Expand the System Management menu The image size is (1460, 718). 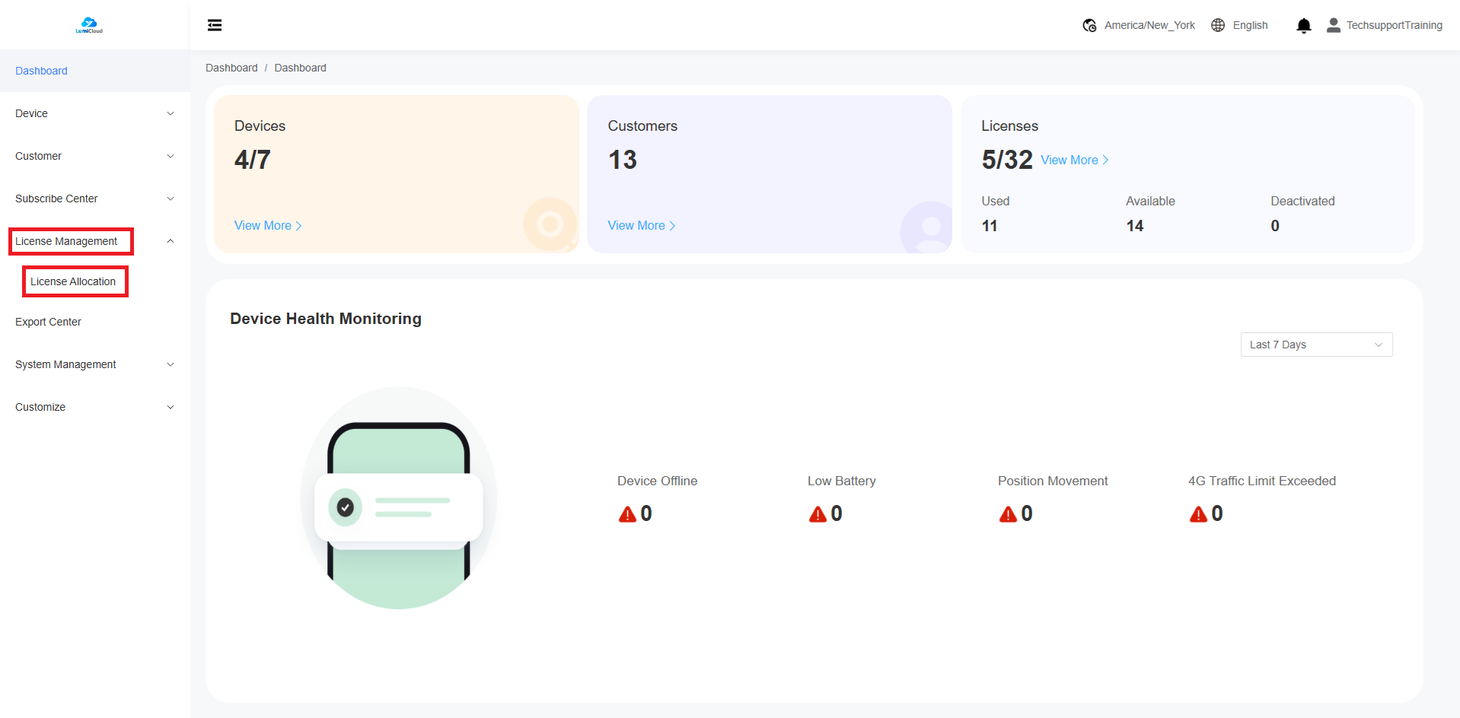[x=94, y=364]
